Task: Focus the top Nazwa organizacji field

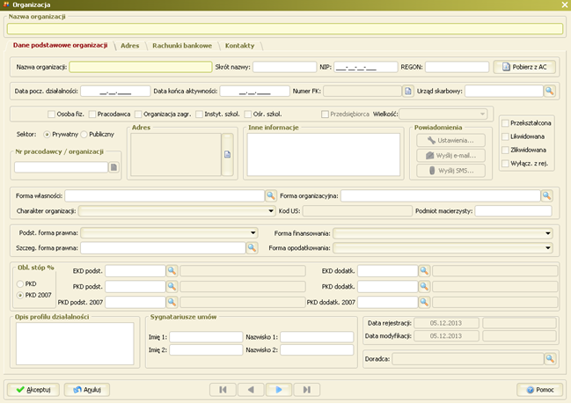Action: tap(285, 29)
